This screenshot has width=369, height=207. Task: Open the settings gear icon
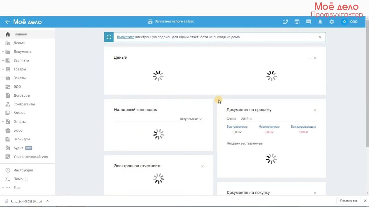coord(332,22)
